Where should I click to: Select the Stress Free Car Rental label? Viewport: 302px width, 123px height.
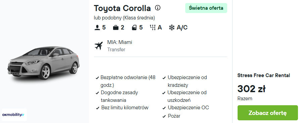[264, 75]
